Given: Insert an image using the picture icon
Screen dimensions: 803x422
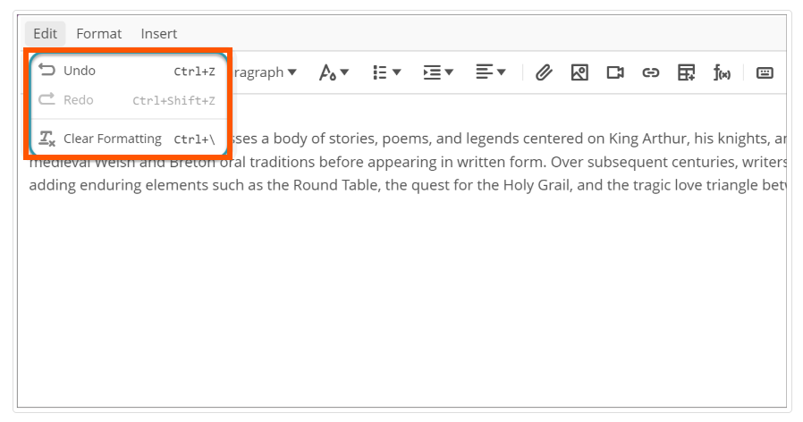Looking at the screenshot, I should coord(579,72).
